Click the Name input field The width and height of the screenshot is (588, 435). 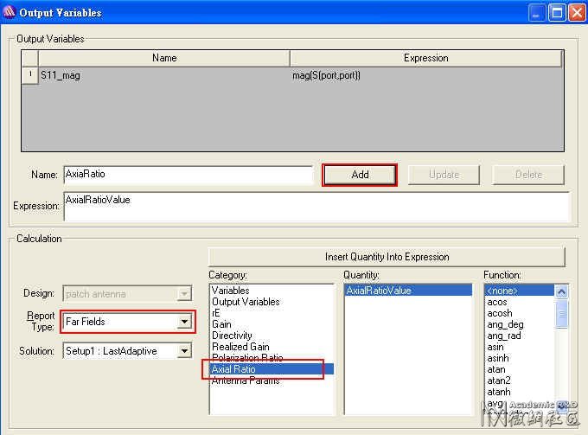189,175
